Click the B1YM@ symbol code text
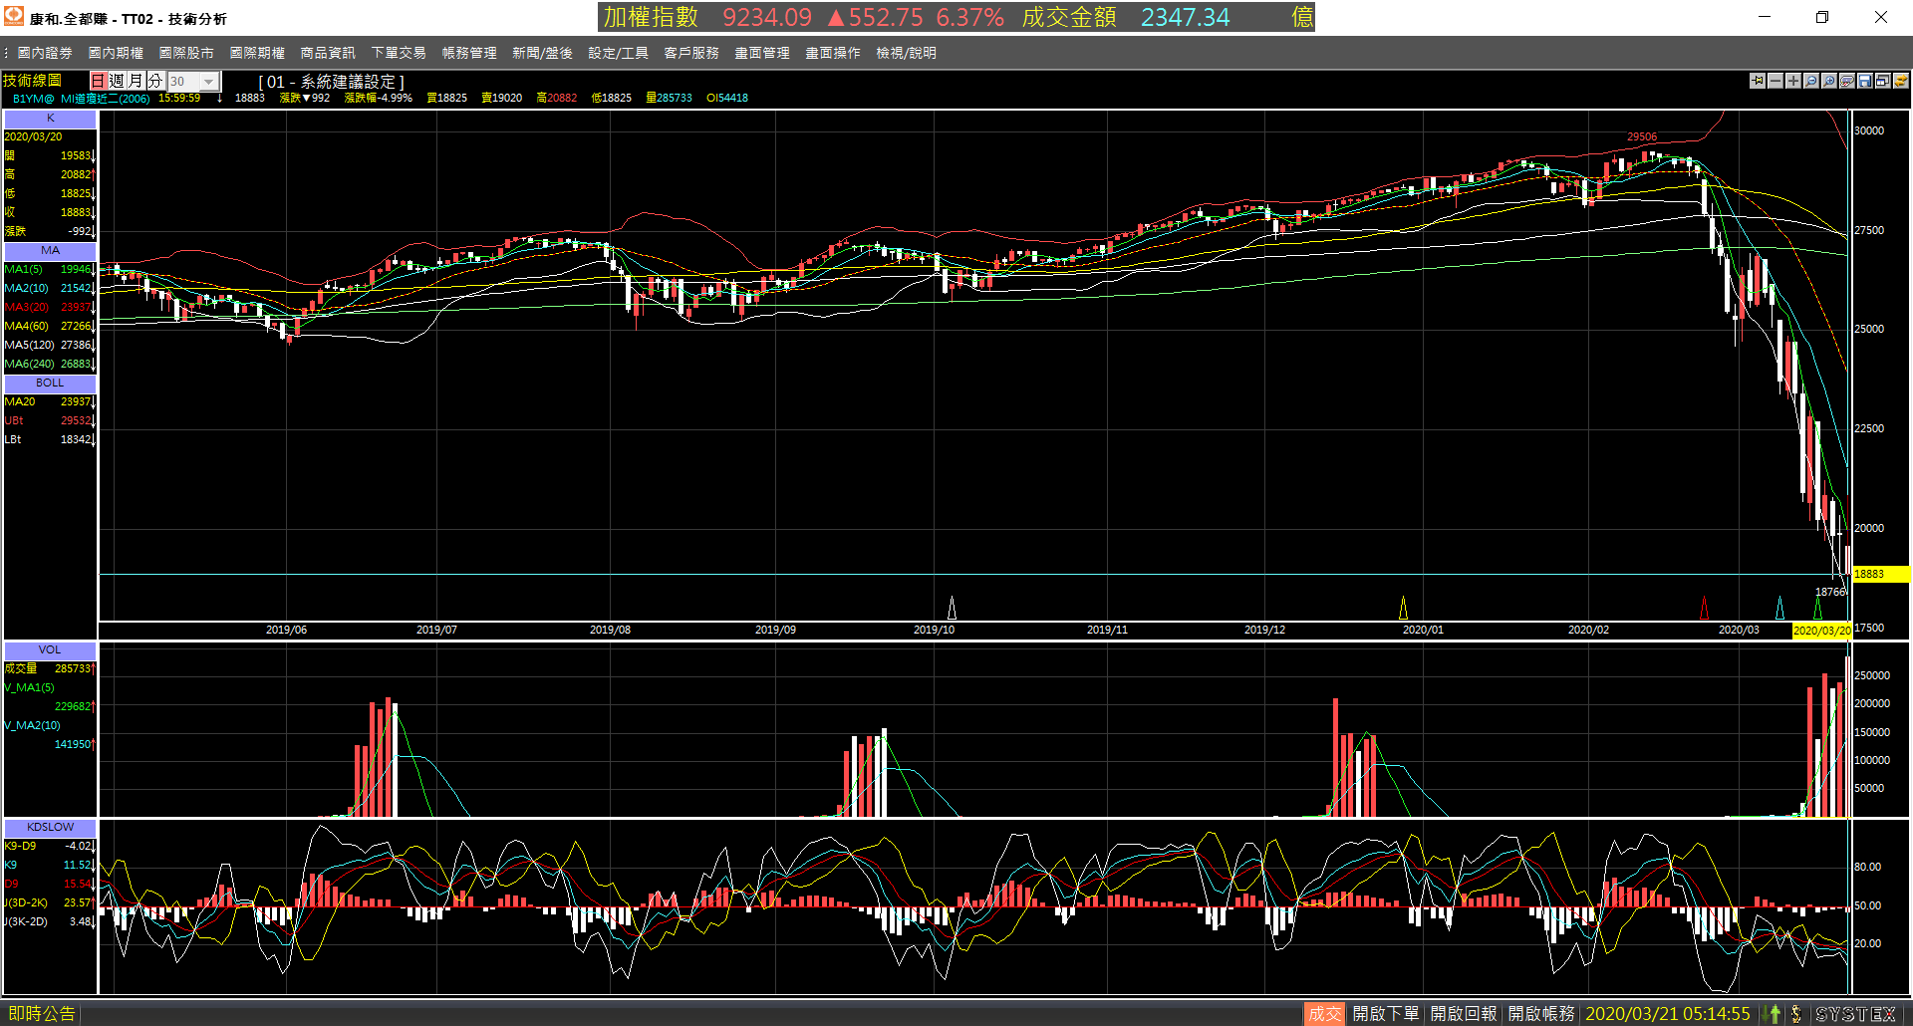The width and height of the screenshot is (1913, 1026). (33, 98)
